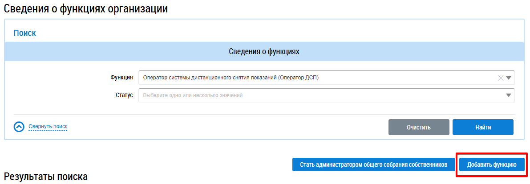This screenshot has height=184, width=530.
Task: Clear the selected Функция value with X
Action: [501, 78]
